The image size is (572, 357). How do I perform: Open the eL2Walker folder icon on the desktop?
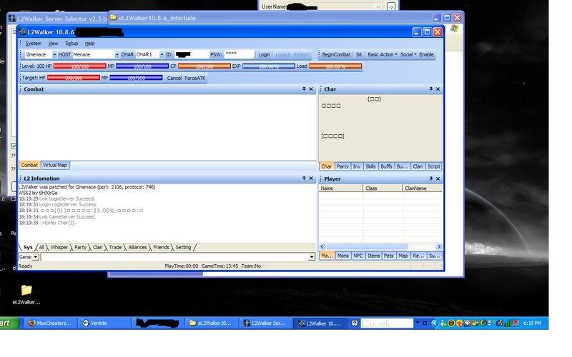(26, 291)
